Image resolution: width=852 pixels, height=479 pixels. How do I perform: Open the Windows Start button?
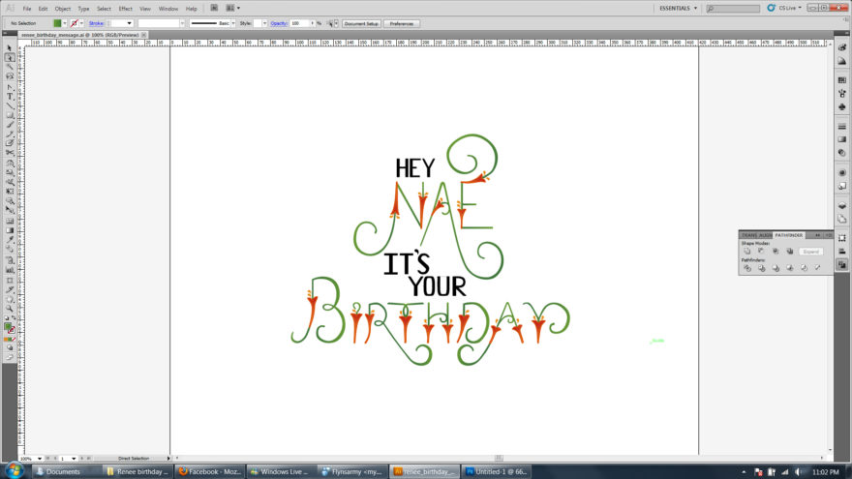pos(14,470)
